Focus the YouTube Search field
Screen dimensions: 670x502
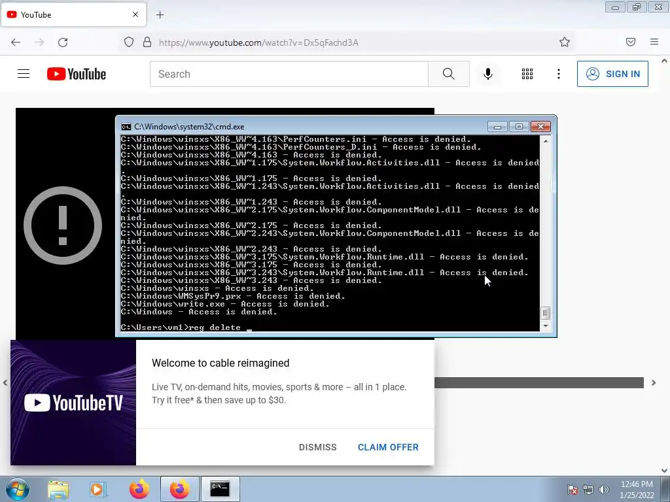(289, 74)
